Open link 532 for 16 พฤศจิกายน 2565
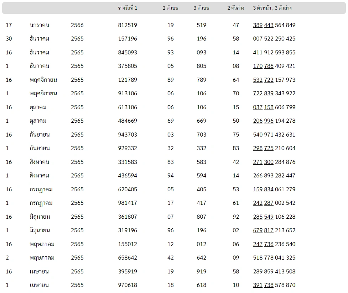The width and height of the screenshot is (348, 293). (258, 80)
